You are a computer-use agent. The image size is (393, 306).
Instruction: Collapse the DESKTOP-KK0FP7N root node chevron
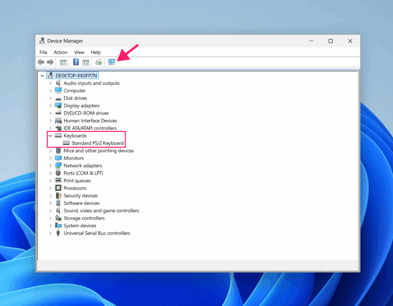42,76
